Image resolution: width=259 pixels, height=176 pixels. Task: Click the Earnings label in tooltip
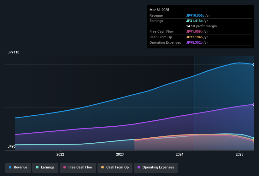click(x=156, y=21)
